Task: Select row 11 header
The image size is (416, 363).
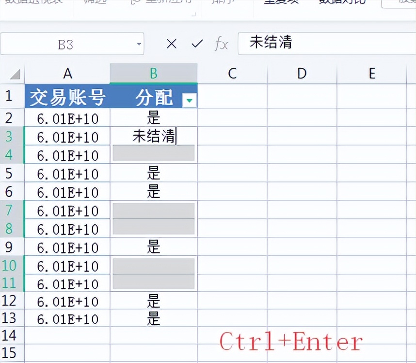Action: pyautogui.click(x=12, y=283)
